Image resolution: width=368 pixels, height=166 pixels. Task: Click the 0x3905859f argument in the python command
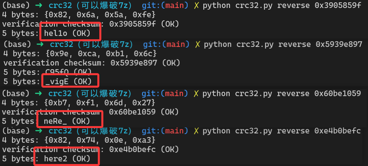click(338, 5)
